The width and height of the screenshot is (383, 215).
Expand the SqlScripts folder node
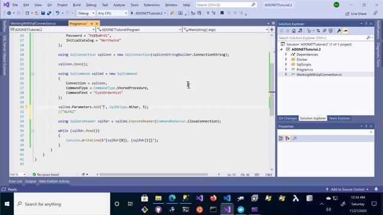pos(286,64)
